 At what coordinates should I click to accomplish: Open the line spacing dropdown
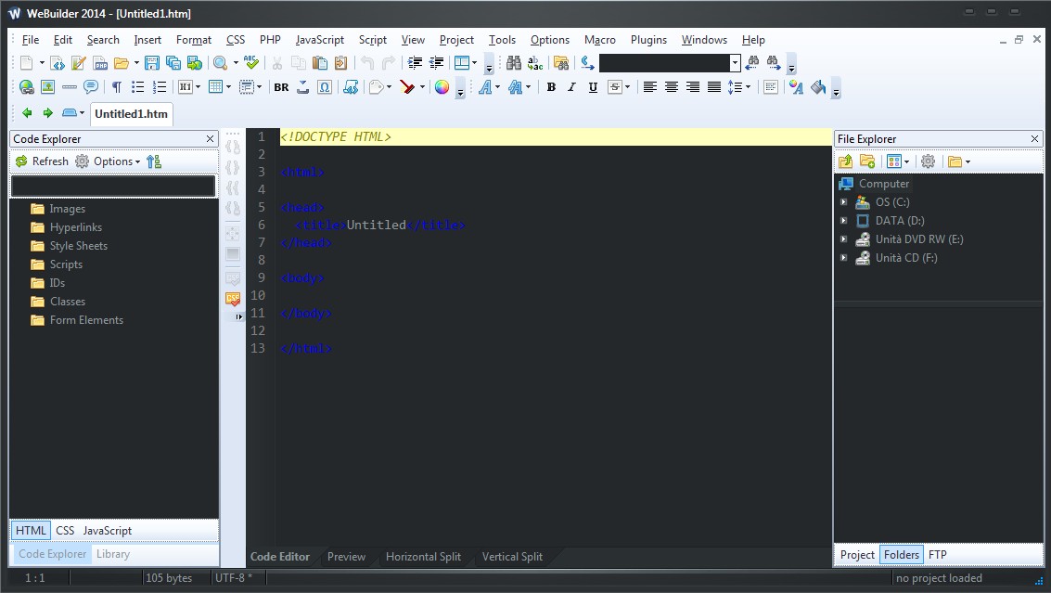(x=748, y=87)
